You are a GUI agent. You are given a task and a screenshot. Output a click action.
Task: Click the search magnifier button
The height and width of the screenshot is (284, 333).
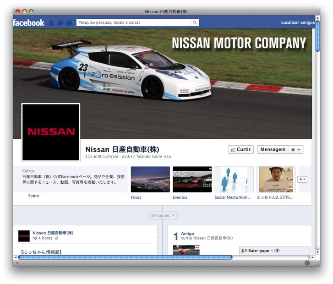(x=195, y=22)
